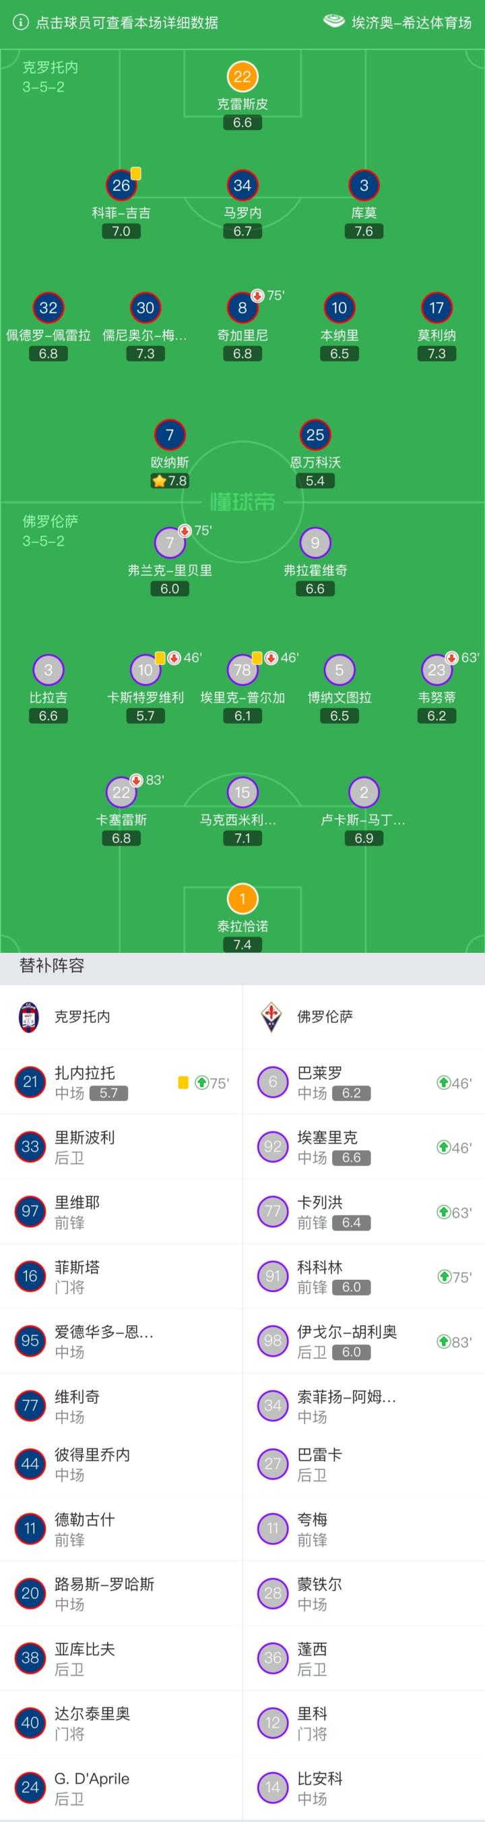Tap the 佛罗伦萨 club crest in substitutes
The image size is (485, 1822).
pos(271,1016)
